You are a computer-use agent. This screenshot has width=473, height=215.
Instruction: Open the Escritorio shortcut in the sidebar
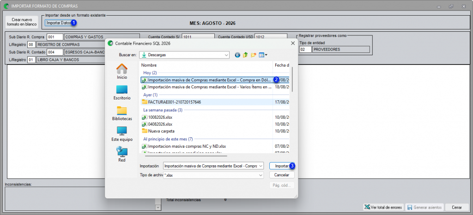(122, 93)
